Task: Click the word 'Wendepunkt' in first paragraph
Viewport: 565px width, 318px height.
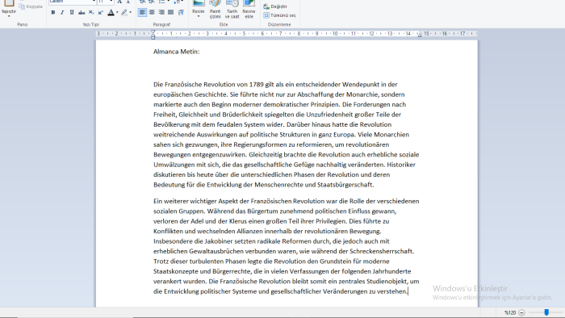Action: click(361, 85)
